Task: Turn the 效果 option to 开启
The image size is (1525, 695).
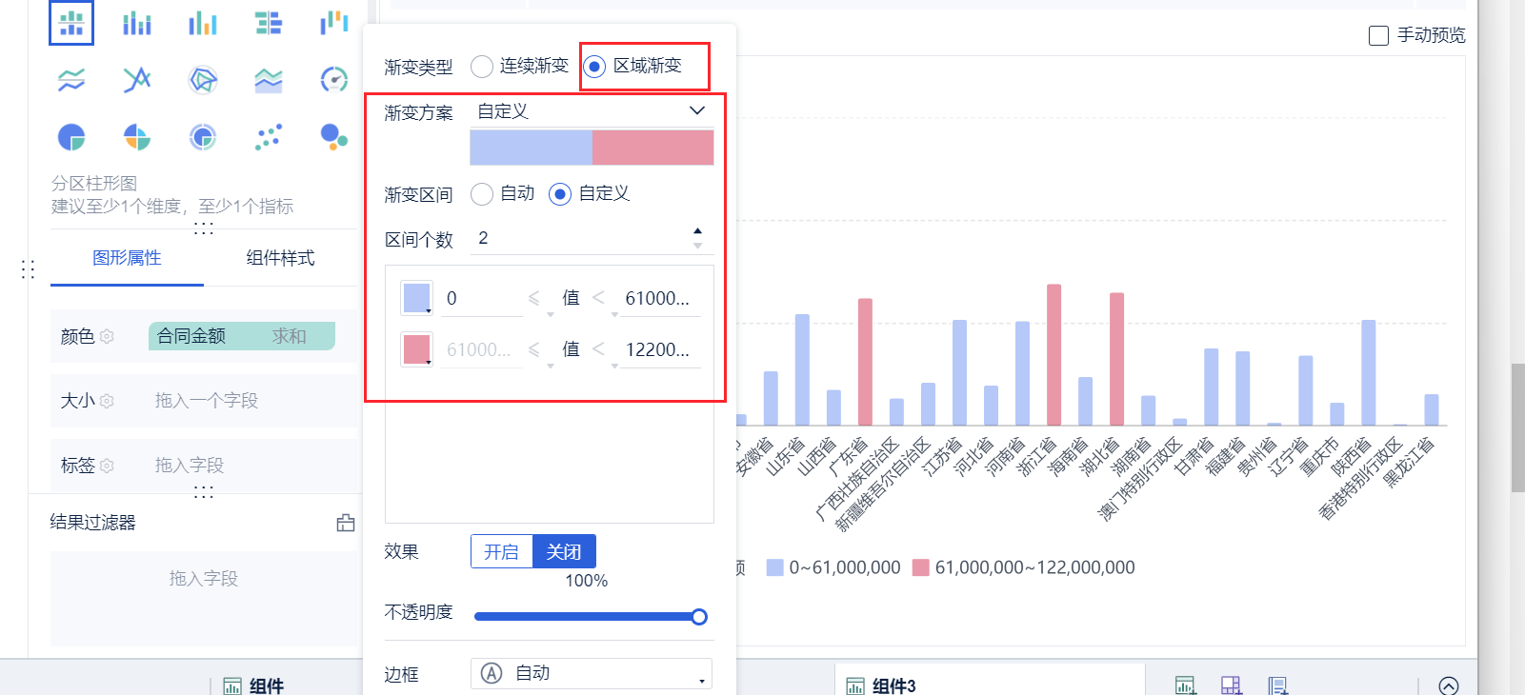Action: click(x=501, y=551)
